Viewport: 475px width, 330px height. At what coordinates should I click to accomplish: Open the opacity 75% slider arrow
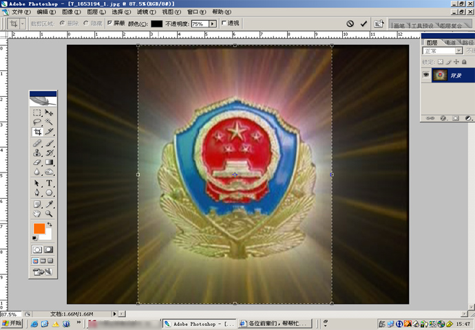[x=213, y=23]
